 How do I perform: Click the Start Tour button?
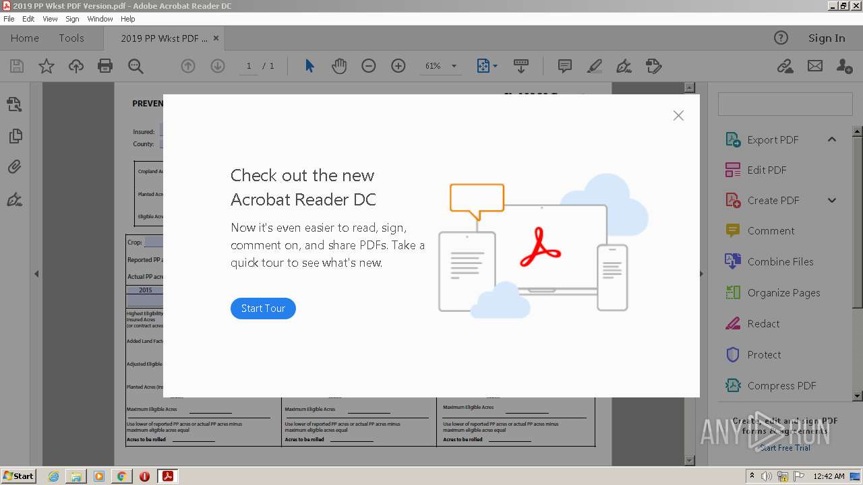pos(263,309)
